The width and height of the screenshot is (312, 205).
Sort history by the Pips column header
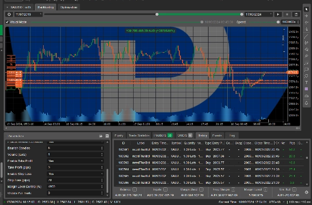[292, 143]
